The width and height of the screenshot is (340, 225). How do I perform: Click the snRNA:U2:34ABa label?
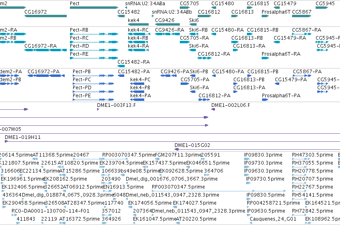click(x=145, y=4)
